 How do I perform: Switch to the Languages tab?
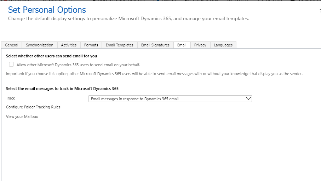point(223,45)
